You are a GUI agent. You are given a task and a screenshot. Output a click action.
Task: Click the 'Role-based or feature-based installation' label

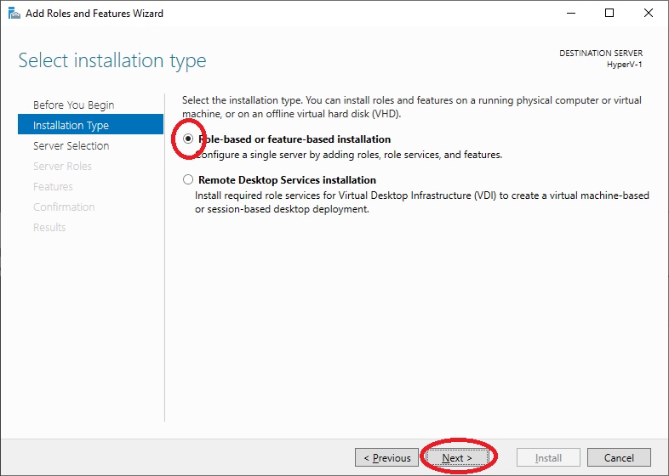pos(294,139)
